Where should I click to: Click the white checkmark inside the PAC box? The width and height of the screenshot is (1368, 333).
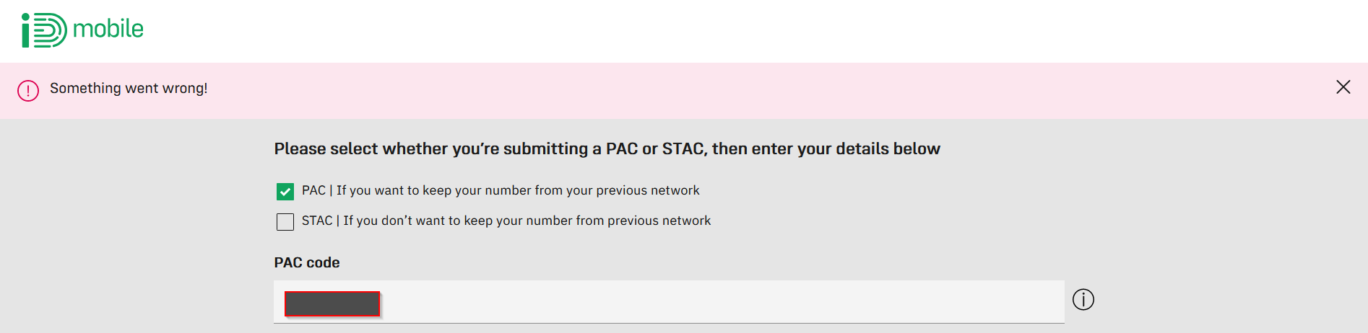tap(285, 192)
